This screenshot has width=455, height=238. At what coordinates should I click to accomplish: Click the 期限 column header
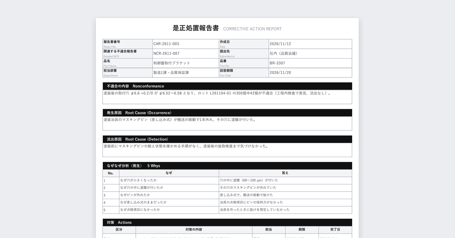pyautogui.click(x=302, y=230)
